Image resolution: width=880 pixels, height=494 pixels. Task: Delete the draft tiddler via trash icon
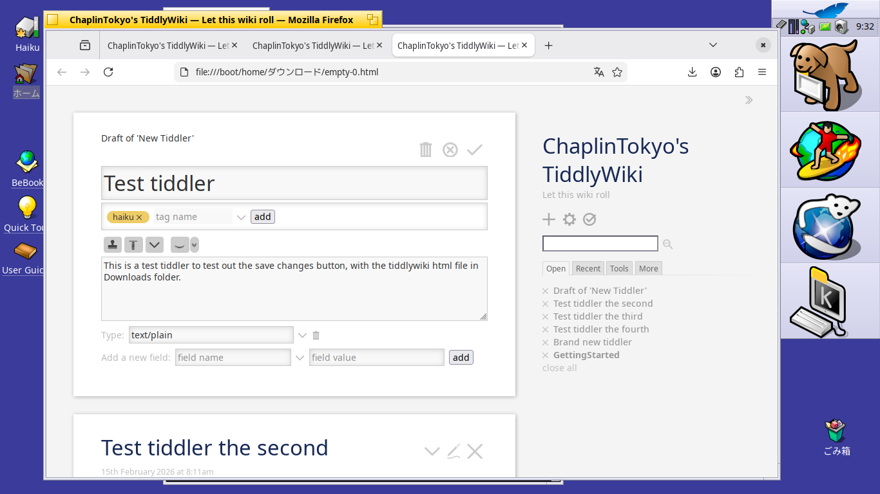426,150
